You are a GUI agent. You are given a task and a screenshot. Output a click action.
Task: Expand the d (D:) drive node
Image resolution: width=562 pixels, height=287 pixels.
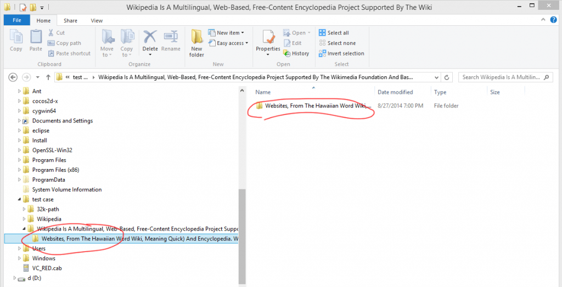point(15,278)
